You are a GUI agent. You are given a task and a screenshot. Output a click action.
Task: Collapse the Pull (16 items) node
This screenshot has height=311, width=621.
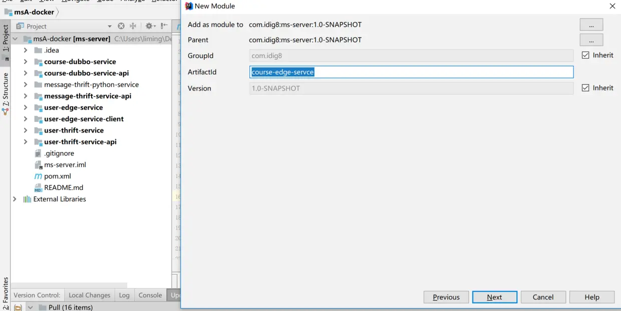click(x=30, y=307)
